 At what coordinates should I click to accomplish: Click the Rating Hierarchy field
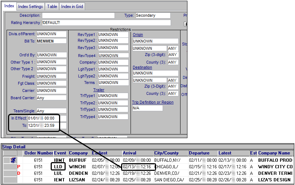click(x=106, y=23)
